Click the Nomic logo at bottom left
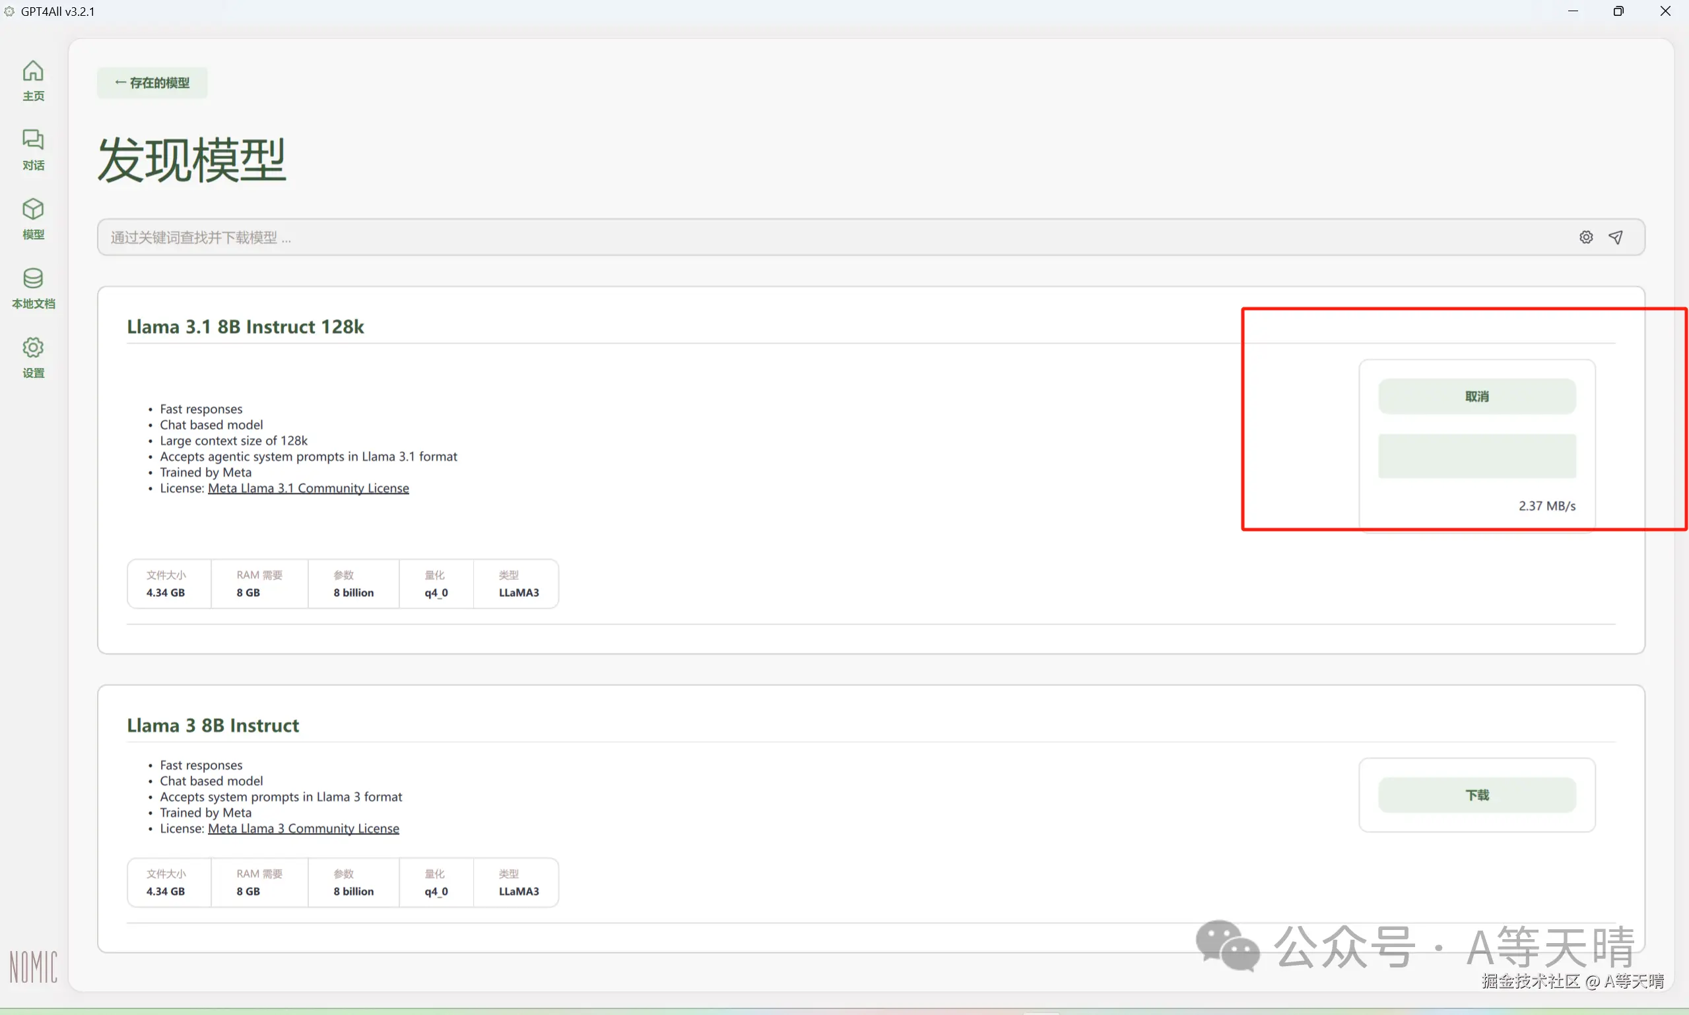 click(33, 966)
